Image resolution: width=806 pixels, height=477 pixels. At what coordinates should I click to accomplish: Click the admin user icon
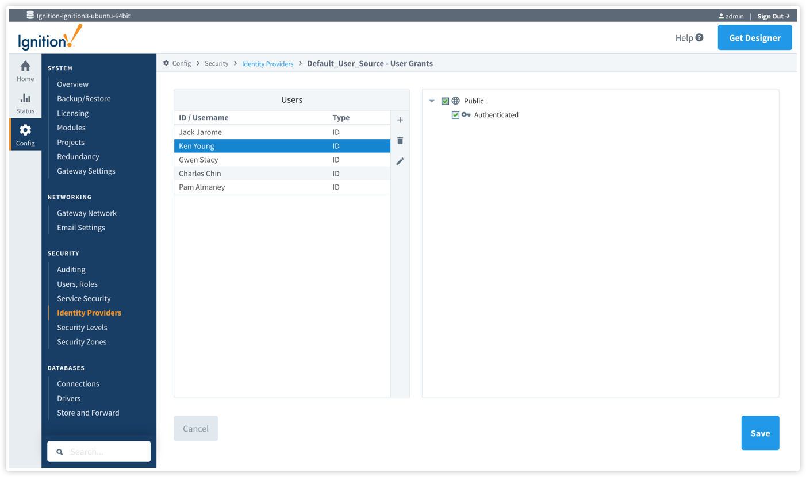tap(721, 16)
